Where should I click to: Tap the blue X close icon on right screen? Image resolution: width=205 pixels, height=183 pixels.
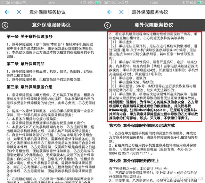[121, 12]
